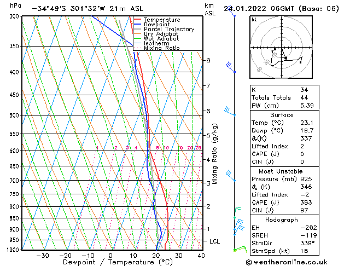This screenshot has height=266, width=344.
Task: Click the Most Unstable theta-e value 346
Action: coord(306,187)
